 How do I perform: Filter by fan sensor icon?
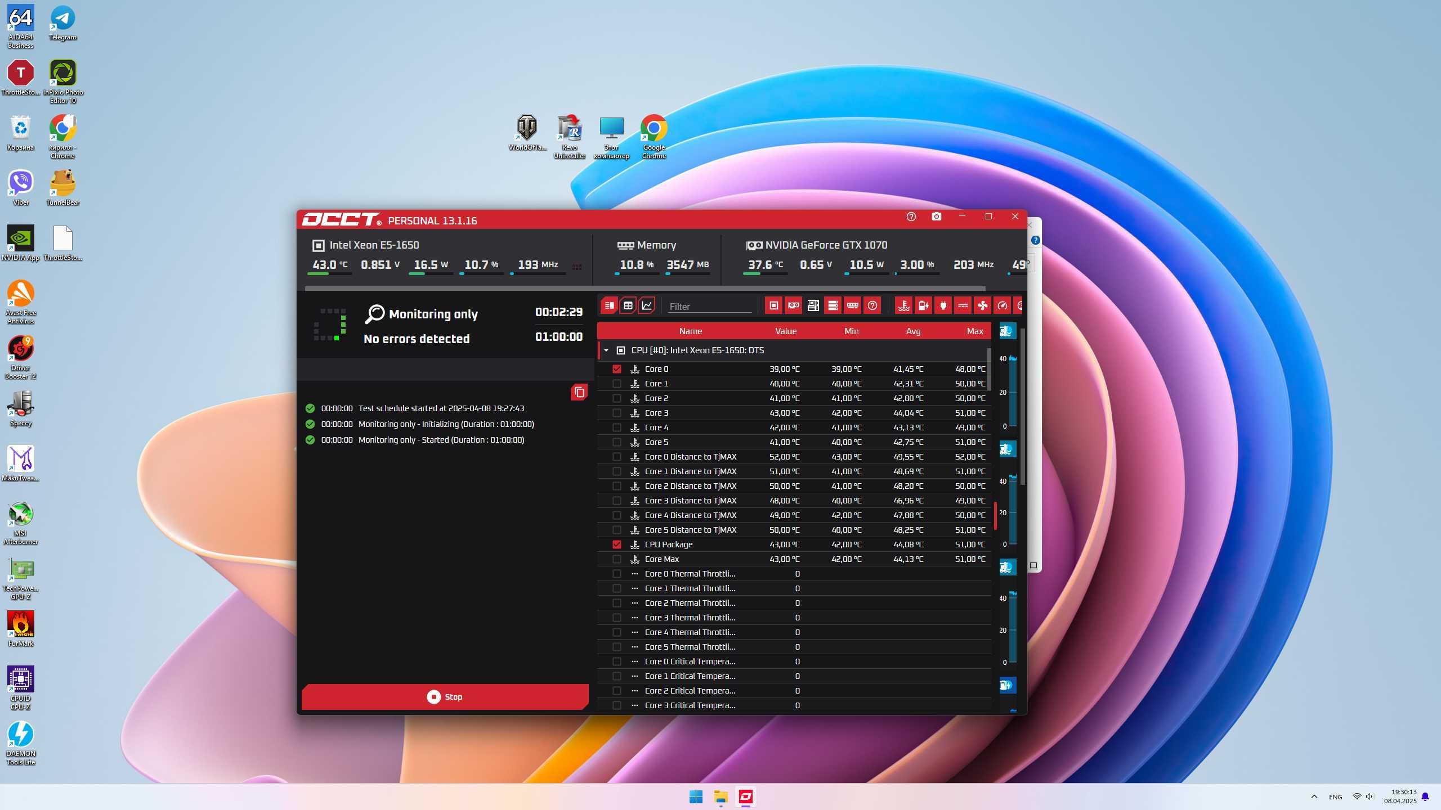(983, 305)
